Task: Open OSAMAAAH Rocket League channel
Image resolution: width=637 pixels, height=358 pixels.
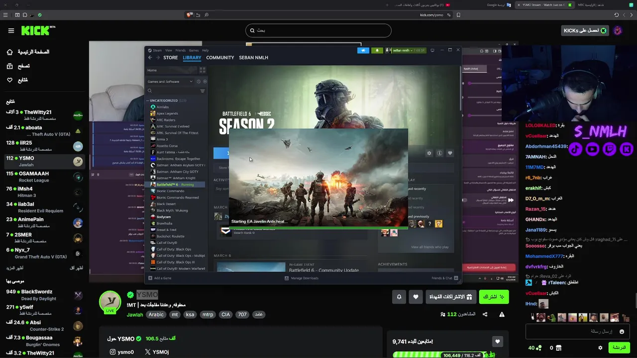Action: click(x=44, y=177)
